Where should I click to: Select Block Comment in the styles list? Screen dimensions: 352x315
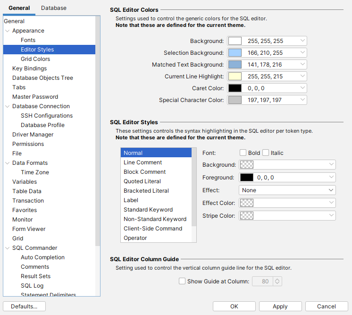pyautogui.click(x=144, y=172)
